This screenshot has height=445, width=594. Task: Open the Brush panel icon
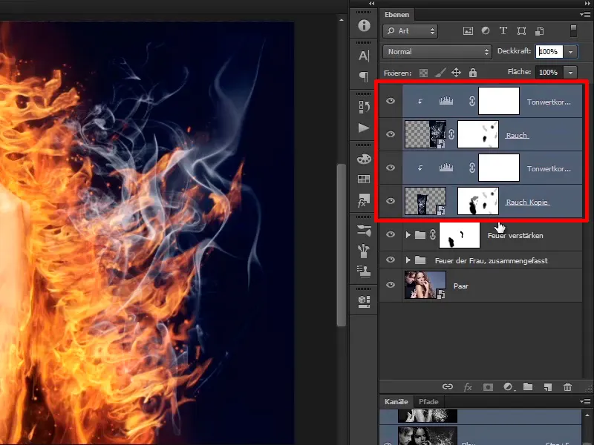click(x=364, y=251)
